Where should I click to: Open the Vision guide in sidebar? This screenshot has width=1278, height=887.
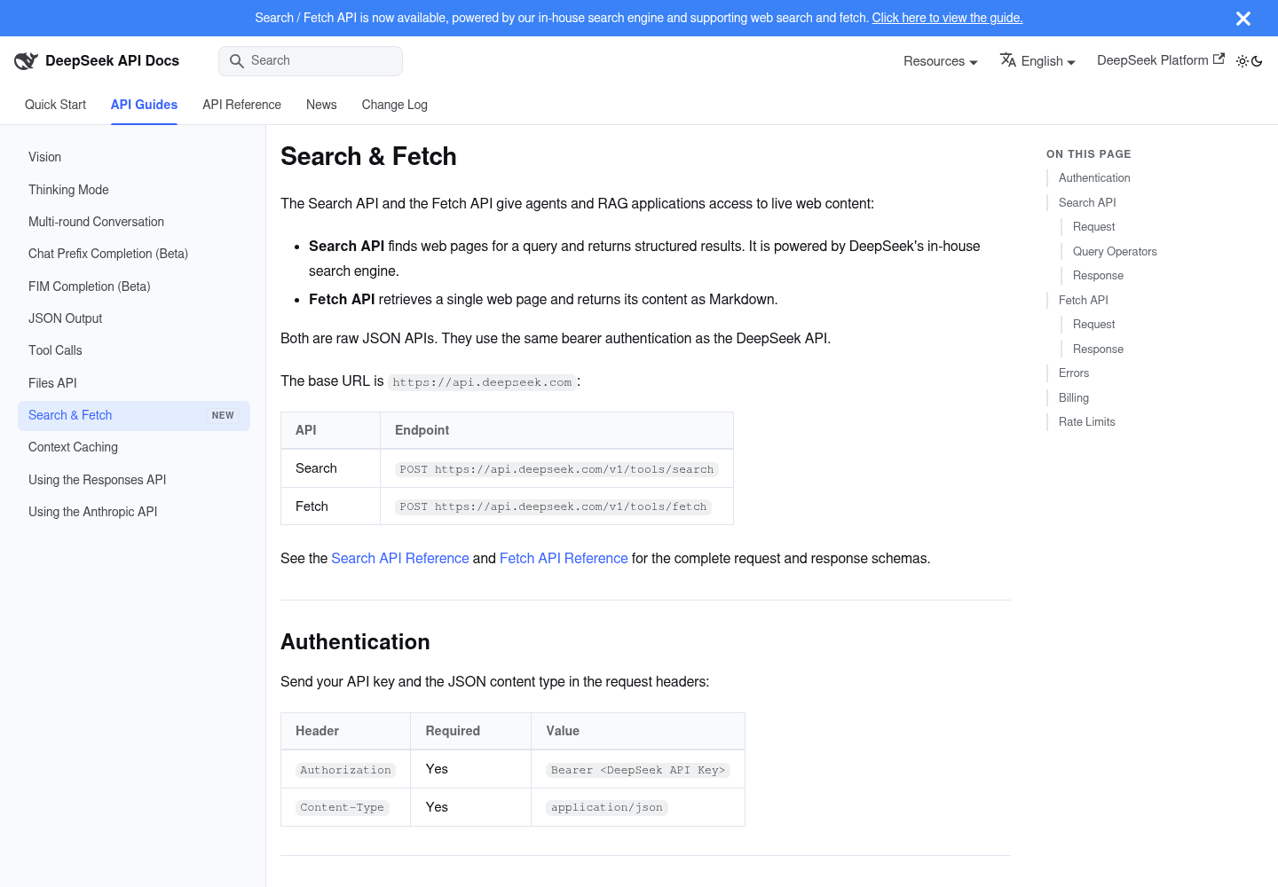(x=134, y=157)
